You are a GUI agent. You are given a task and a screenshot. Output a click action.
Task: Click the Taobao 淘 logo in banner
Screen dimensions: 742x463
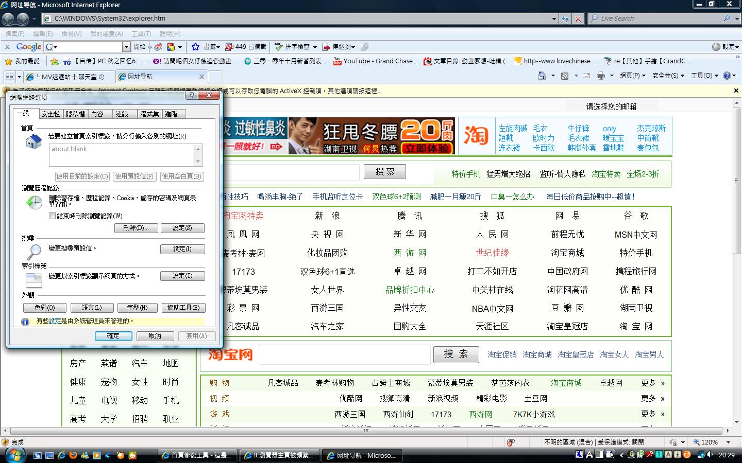(x=475, y=135)
